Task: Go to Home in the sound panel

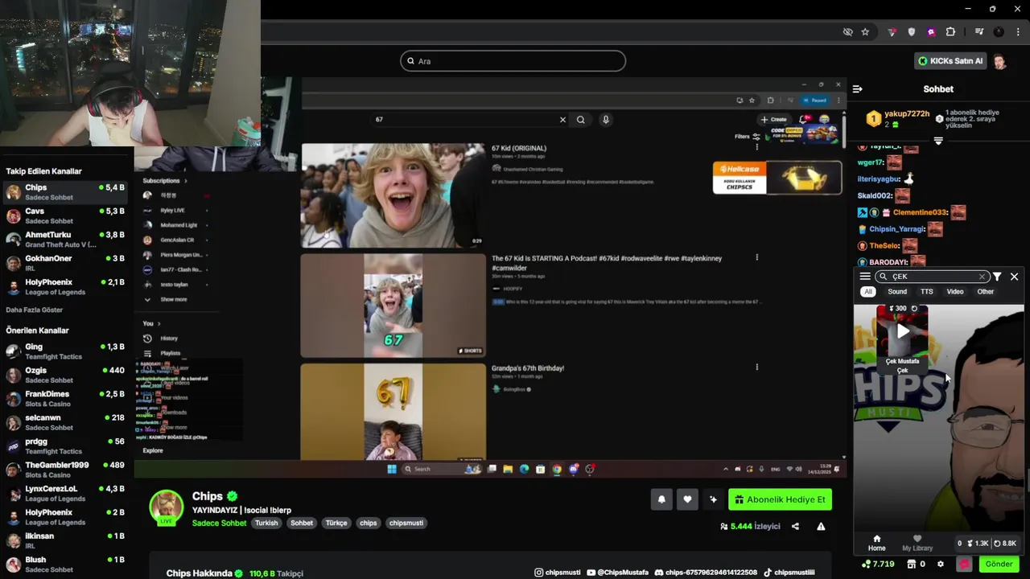Action: click(877, 544)
